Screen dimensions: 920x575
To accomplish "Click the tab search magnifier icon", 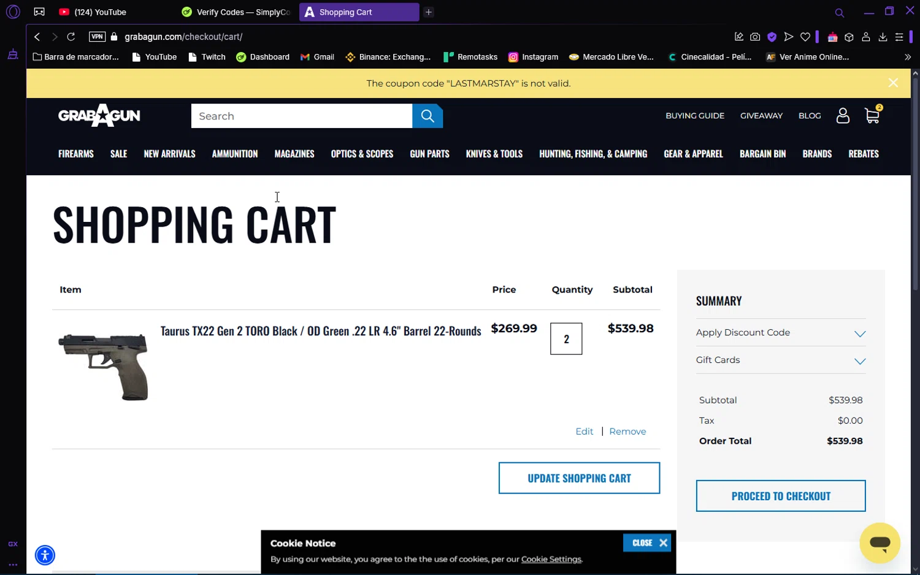I will (x=839, y=12).
